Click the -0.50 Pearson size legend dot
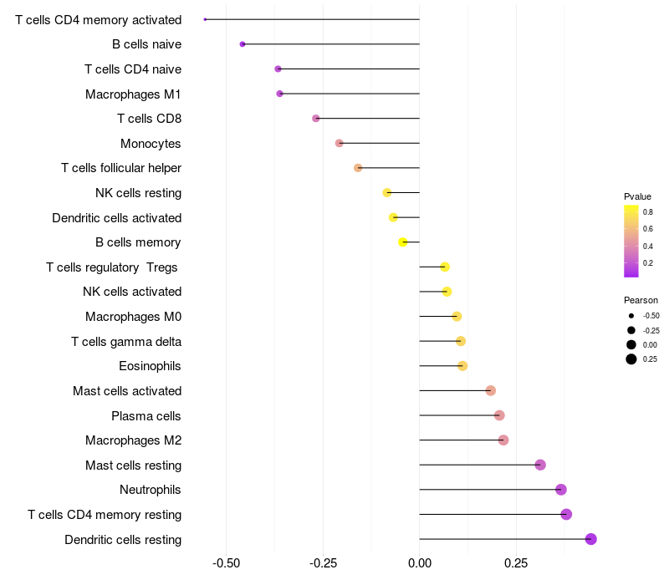The width and height of the screenshot is (669, 585). [631, 316]
